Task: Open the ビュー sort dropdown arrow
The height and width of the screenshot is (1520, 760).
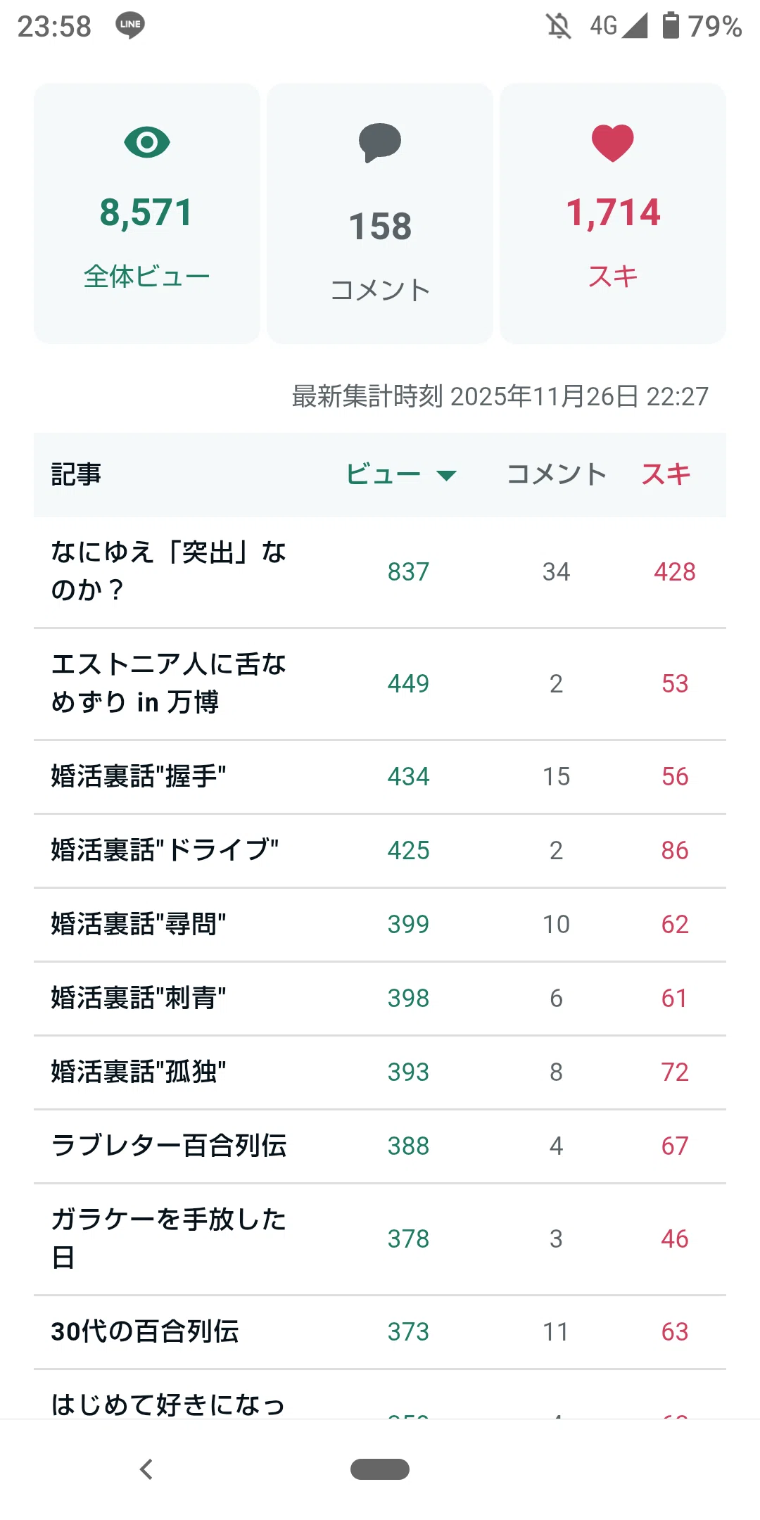Action: click(x=447, y=476)
